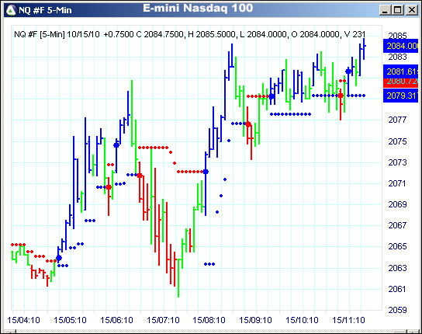The width and height of the screenshot is (422, 334).
Task: Minimize the NQ #F 5-Min chart window
Action: click(x=386, y=10)
